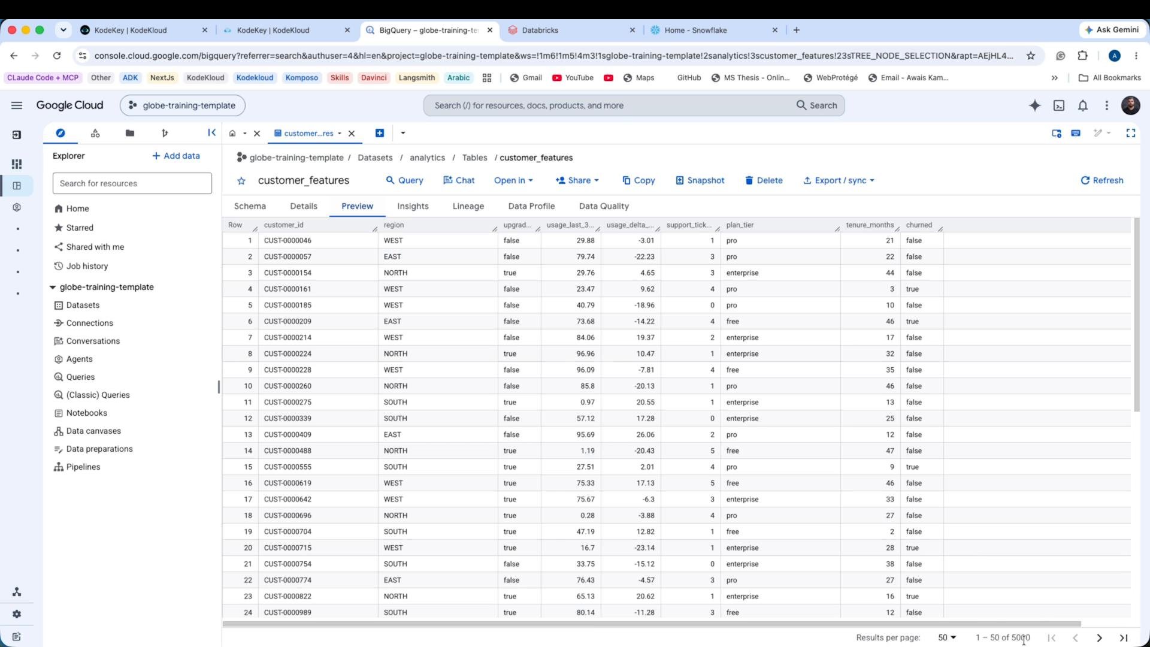Image resolution: width=1150 pixels, height=647 pixels.
Task: Switch to the Insights tab
Action: coord(413,206)
